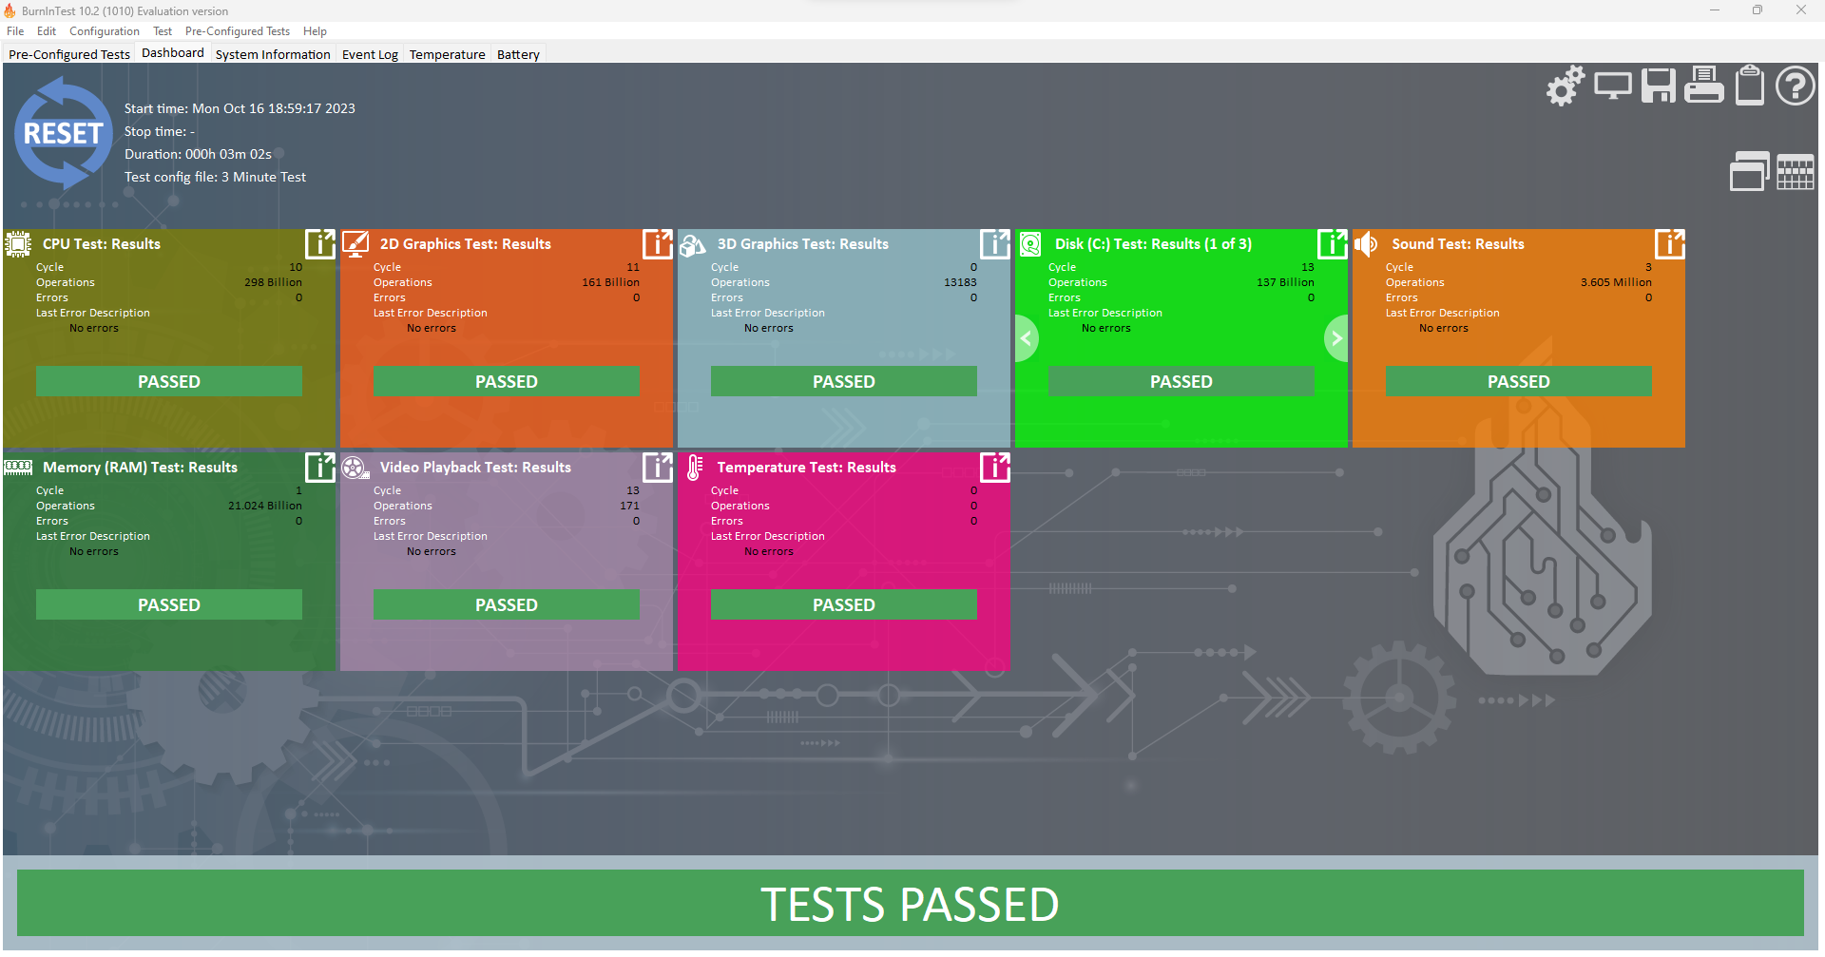The image size is (1825, 957).
Task: Click Test config file: 3 Minute Test
Action: point(215,177)
